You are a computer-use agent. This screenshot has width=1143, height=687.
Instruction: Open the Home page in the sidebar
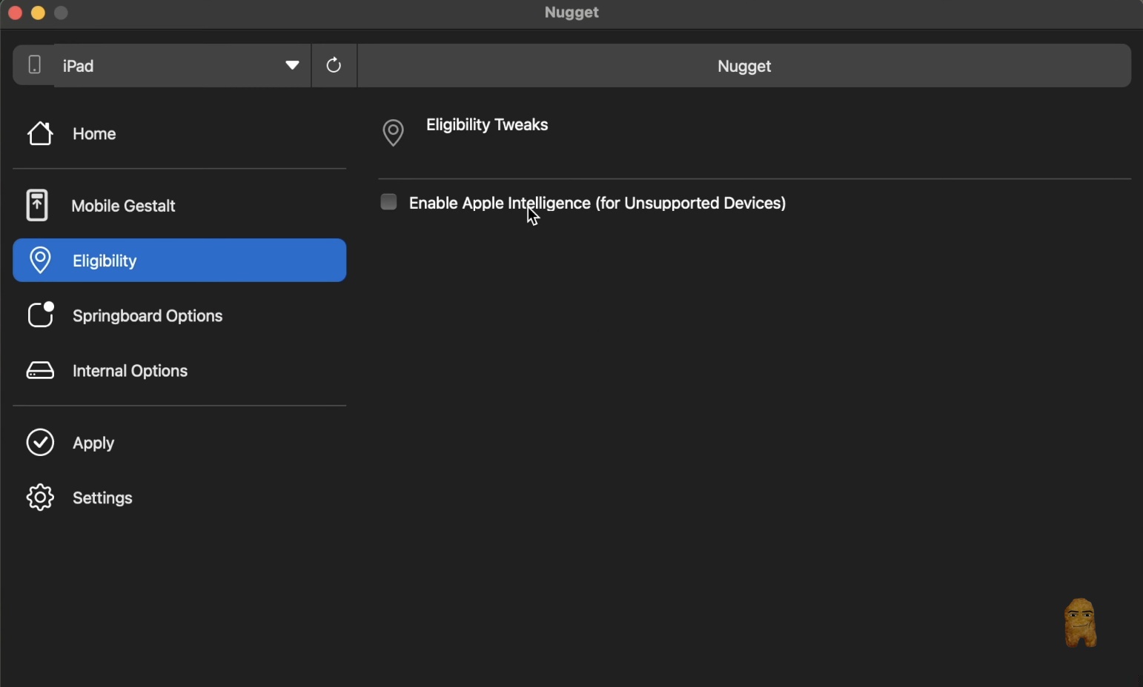pyautogui.click(x=179, y=134)
